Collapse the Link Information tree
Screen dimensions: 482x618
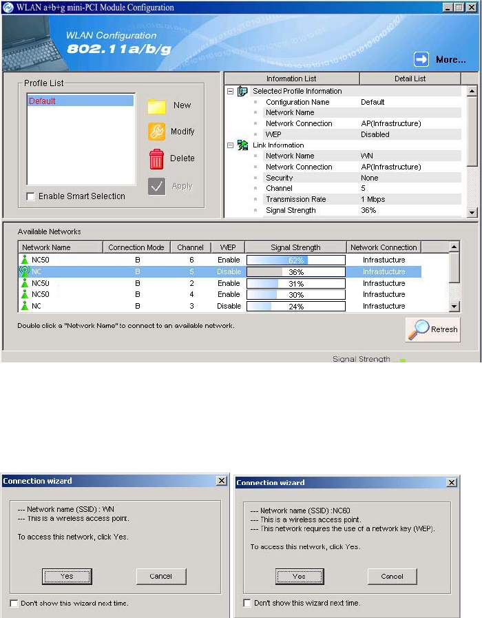(x=231, y=145)
